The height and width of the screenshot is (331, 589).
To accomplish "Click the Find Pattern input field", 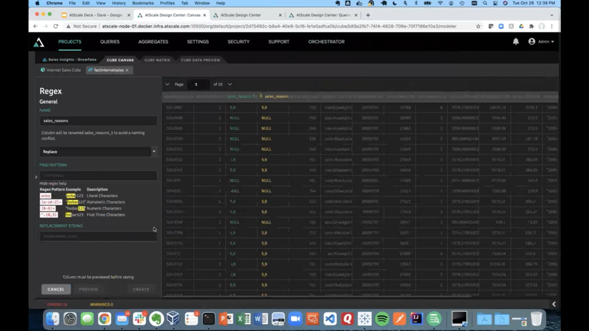I will click(98, 175).
